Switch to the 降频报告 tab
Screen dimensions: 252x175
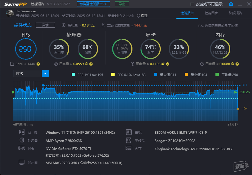point(235,13)
